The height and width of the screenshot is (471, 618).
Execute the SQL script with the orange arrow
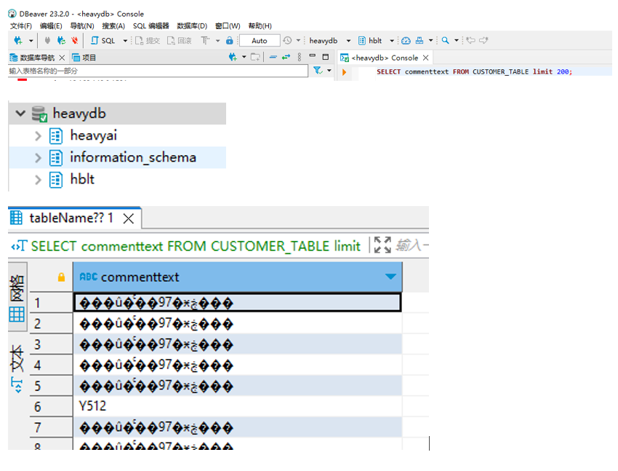coord(342,73)
